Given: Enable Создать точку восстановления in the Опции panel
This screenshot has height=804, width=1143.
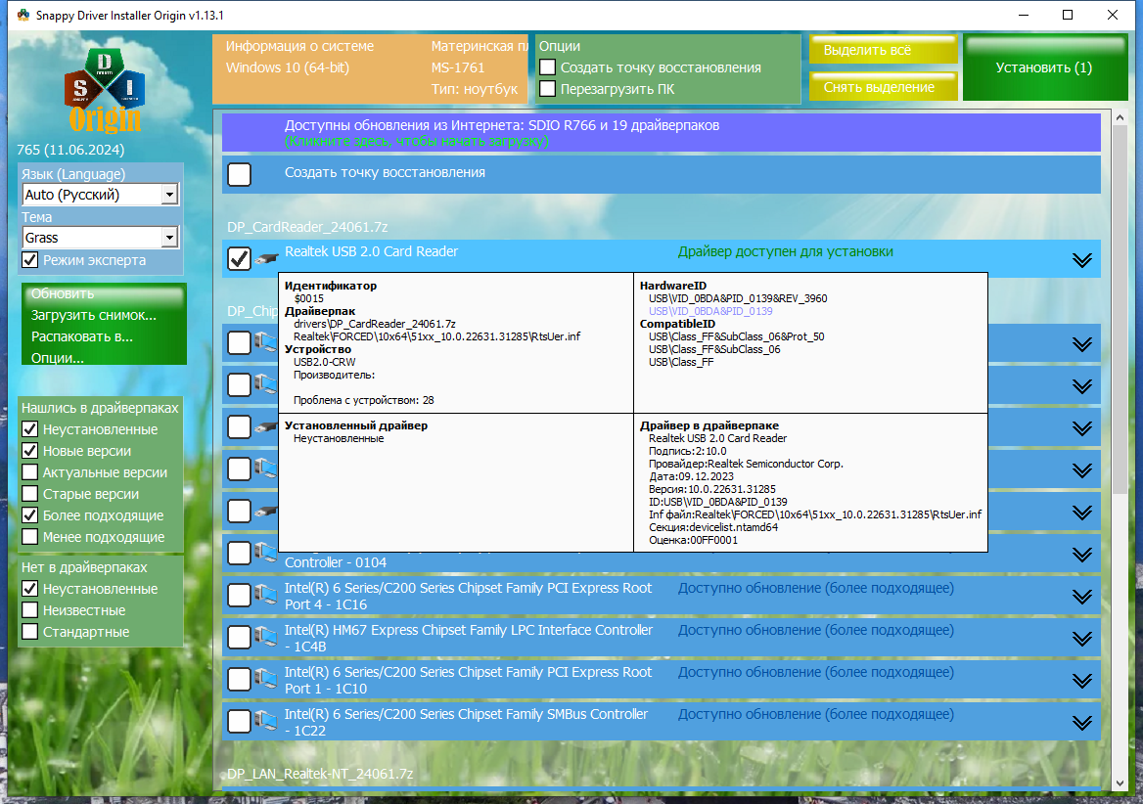Looking at the screenshot, I should coord(547,67).
